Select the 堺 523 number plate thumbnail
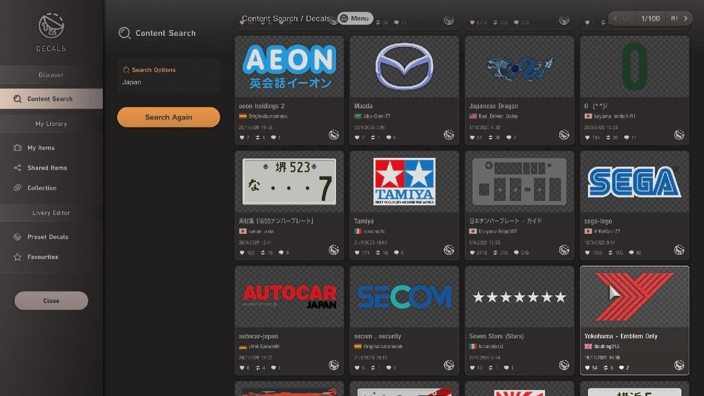 [x=289, y=182]
